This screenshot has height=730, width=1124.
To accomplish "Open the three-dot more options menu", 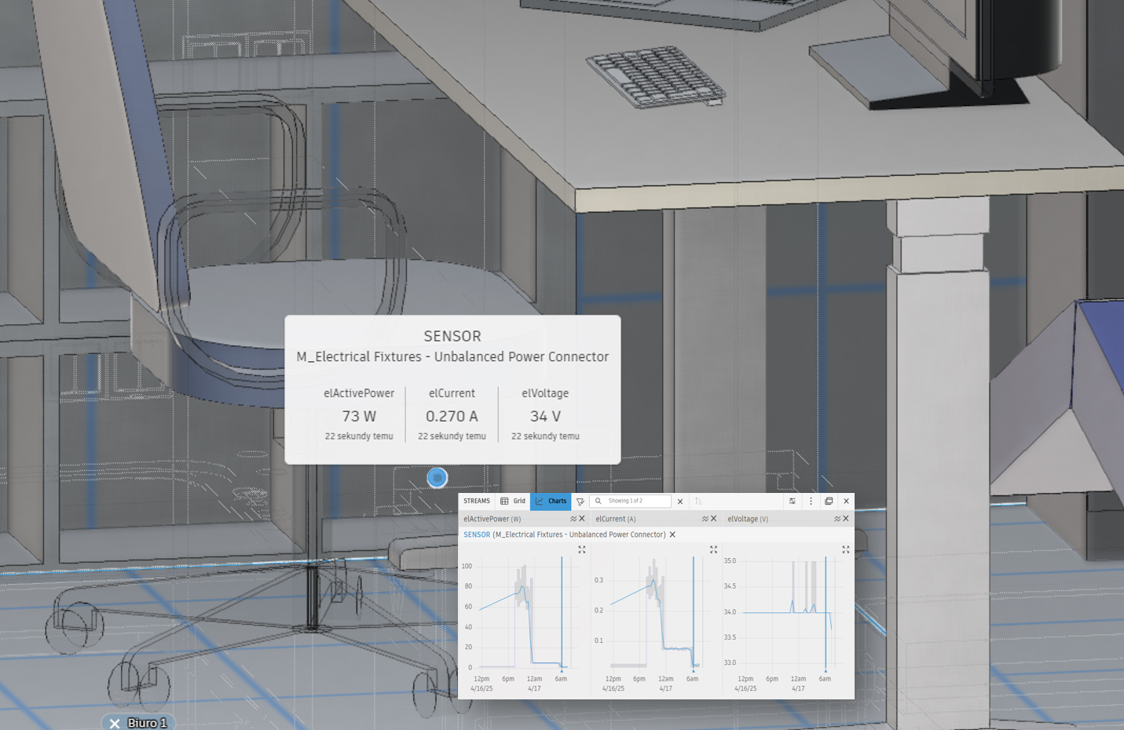I will [811, 501].
